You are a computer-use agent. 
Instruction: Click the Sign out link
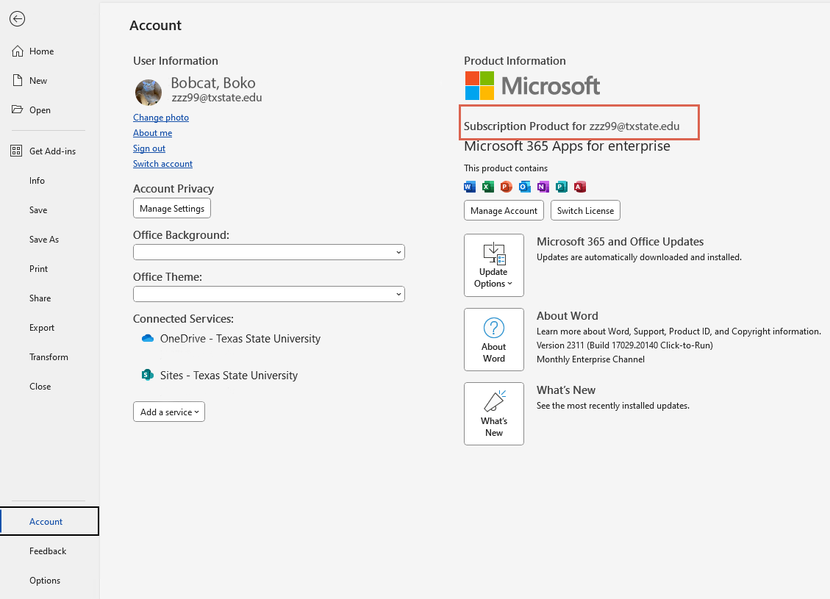tap(149, 148)
